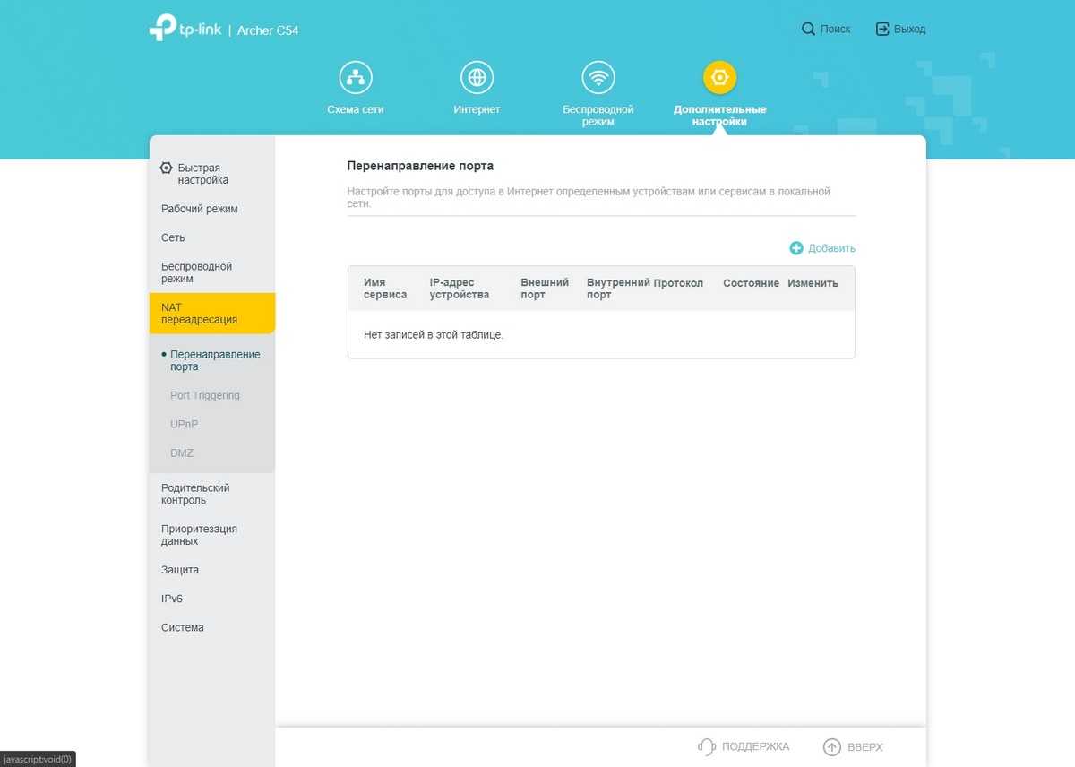Open the Защита sidebar item
The height and width of the screenshot is (767, 1075).
tap(180, 570)
